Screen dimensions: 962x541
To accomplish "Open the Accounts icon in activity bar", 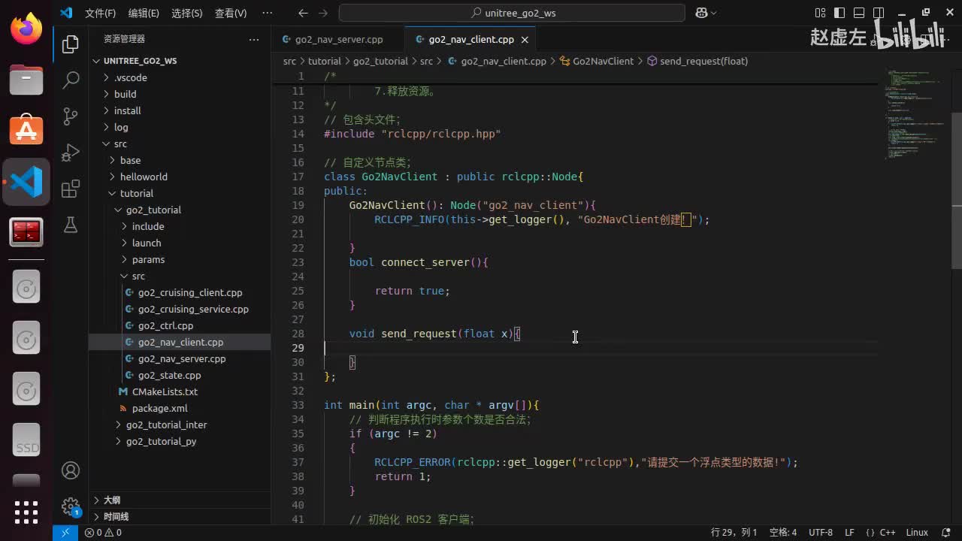I will 71,470.
